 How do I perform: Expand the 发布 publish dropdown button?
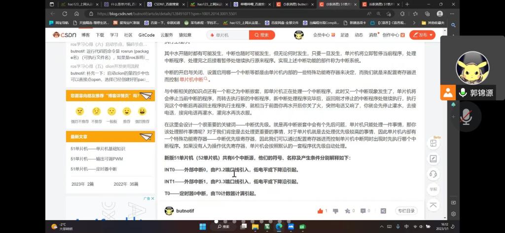coord(422,35)
